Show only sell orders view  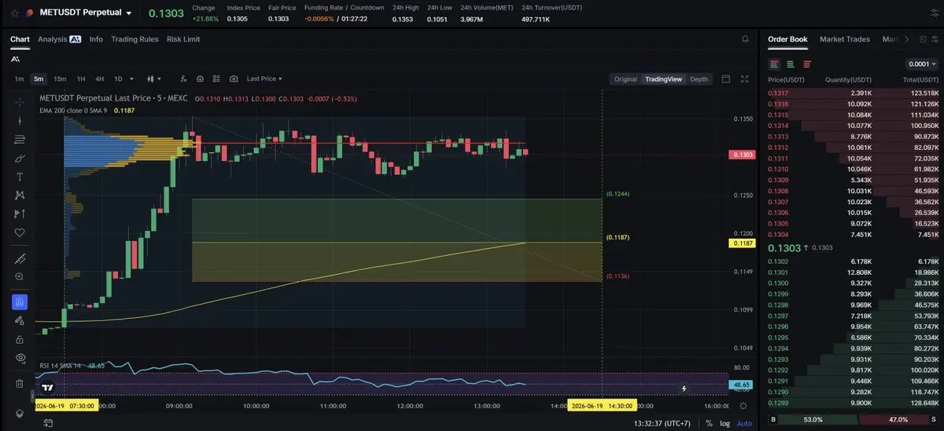click(x=807, y=64)
